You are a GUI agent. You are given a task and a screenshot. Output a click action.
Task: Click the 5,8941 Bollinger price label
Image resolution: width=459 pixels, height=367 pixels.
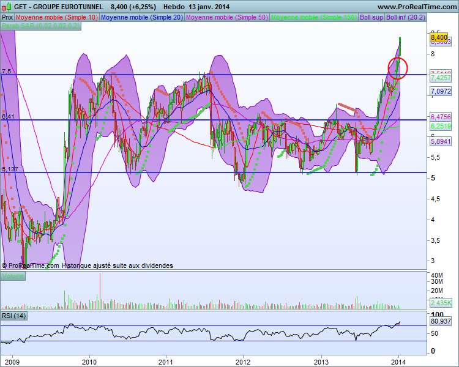click(441, 142)
